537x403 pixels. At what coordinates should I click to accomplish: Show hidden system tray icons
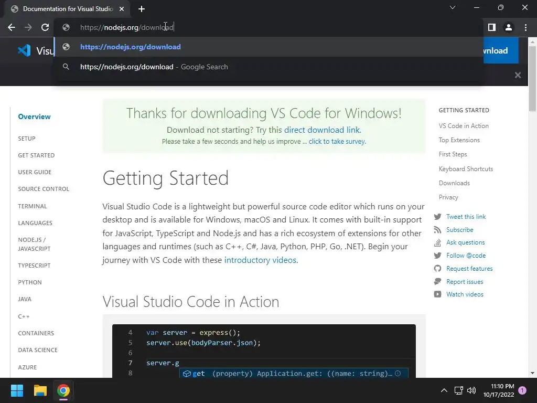pyautogui.click(x=444, y=390)
